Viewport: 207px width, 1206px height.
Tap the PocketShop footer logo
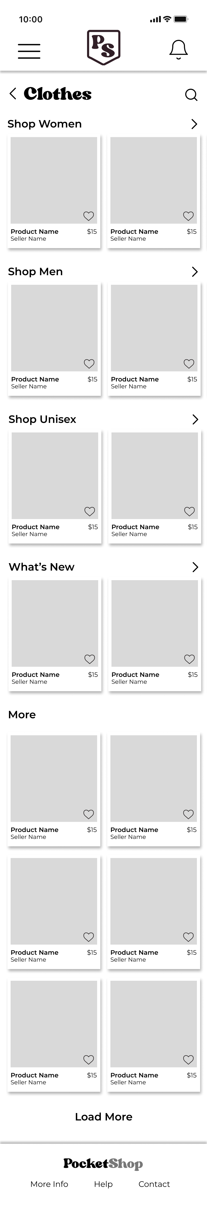tap(103, 1163)
